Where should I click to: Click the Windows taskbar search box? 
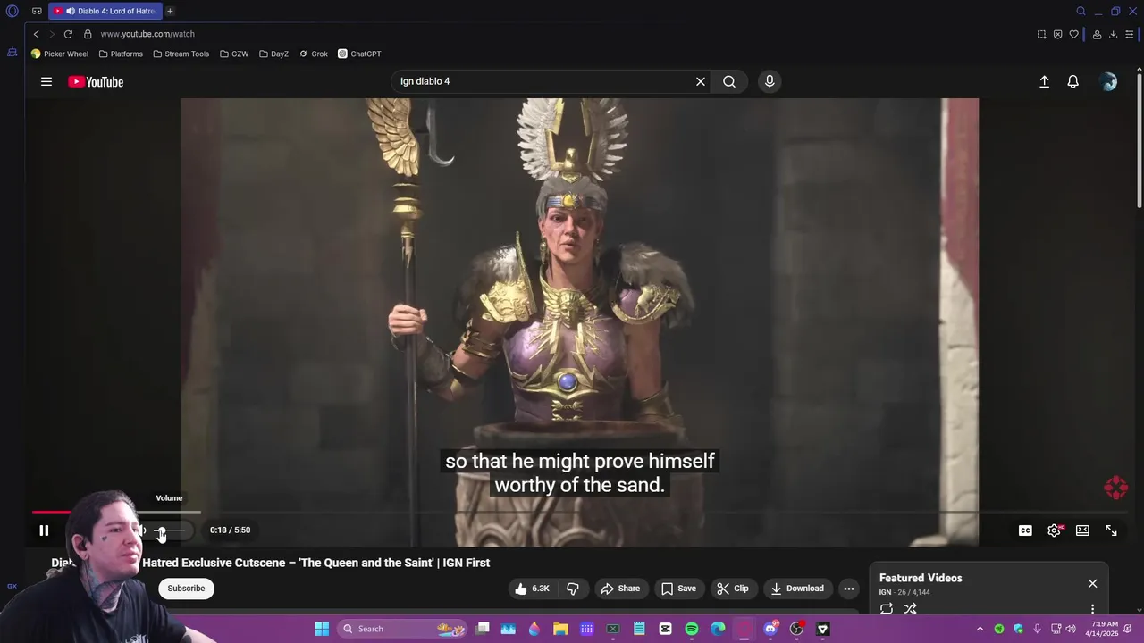point(401,629)
